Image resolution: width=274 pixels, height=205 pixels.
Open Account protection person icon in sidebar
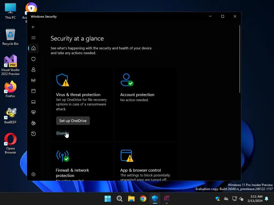(x=33, y=70)
